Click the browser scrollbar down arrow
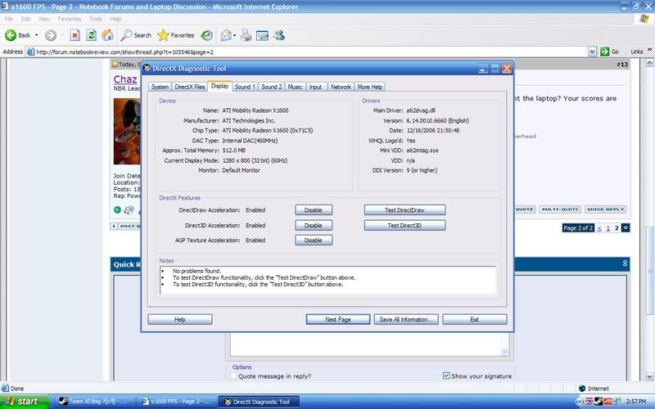Viewport: 655px width, 409px height. tap(649, 376)
